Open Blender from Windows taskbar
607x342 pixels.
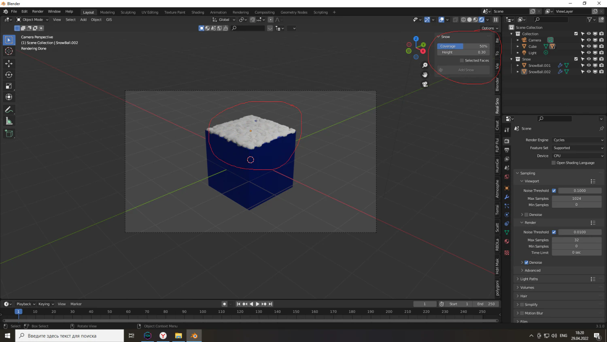click(x=194, y=336)
